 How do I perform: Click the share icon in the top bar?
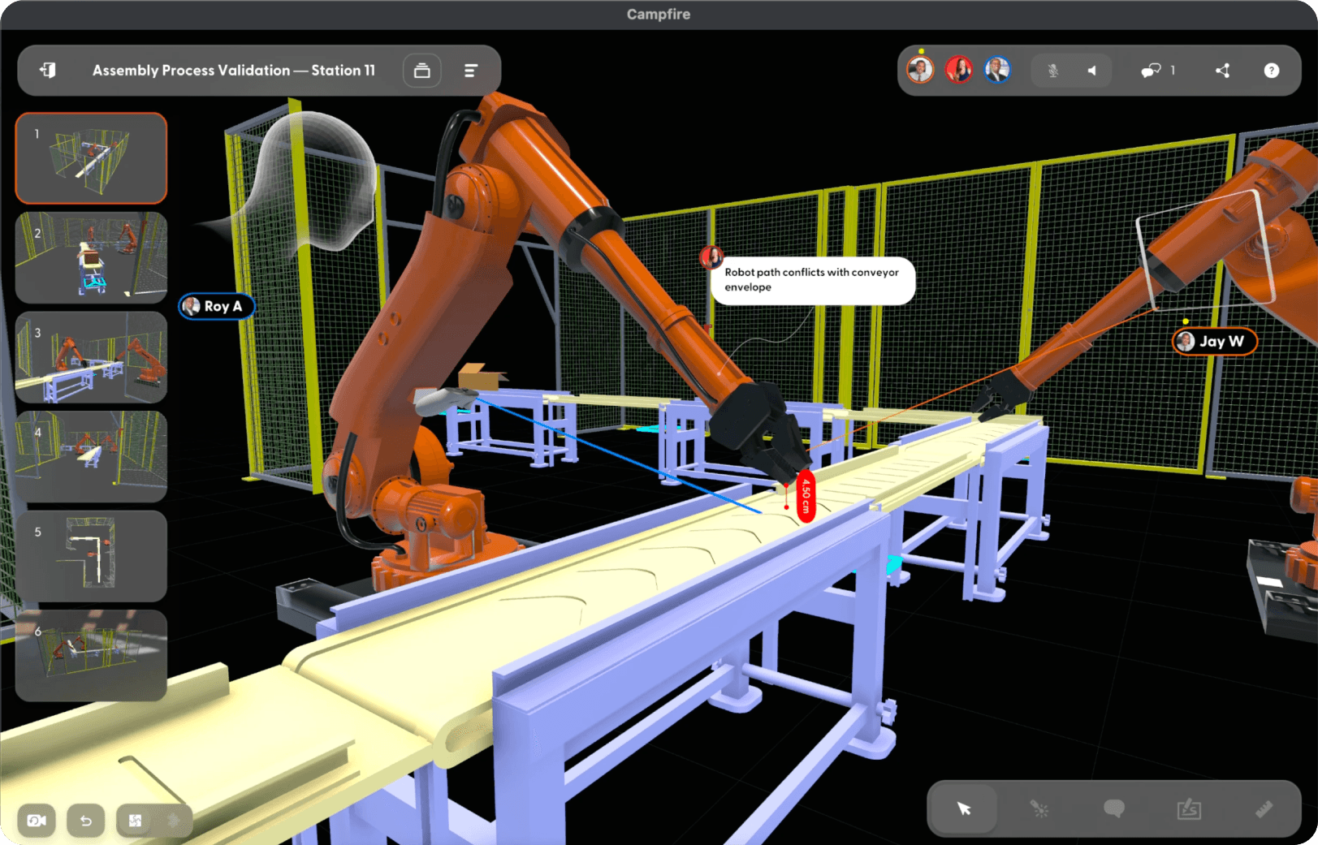(1222, 71)
